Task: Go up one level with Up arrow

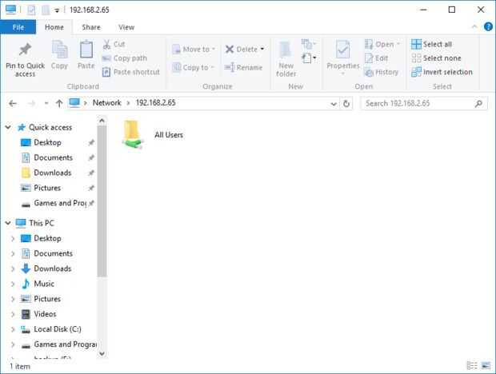Action: [x=59, y=103]
